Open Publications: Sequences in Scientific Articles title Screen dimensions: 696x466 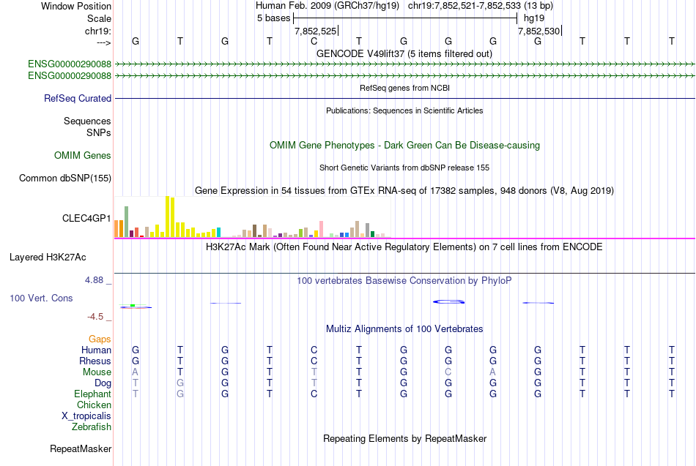click(404, 110)
